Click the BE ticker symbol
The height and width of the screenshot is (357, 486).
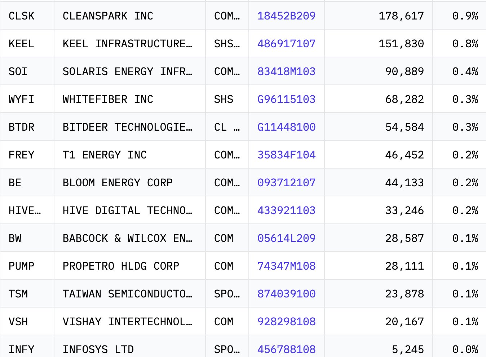15,183
